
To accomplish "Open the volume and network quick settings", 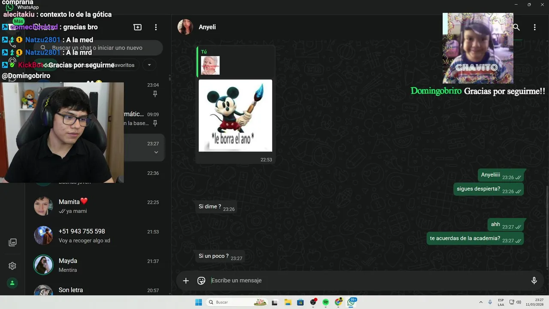I will (x=516, y=302).
